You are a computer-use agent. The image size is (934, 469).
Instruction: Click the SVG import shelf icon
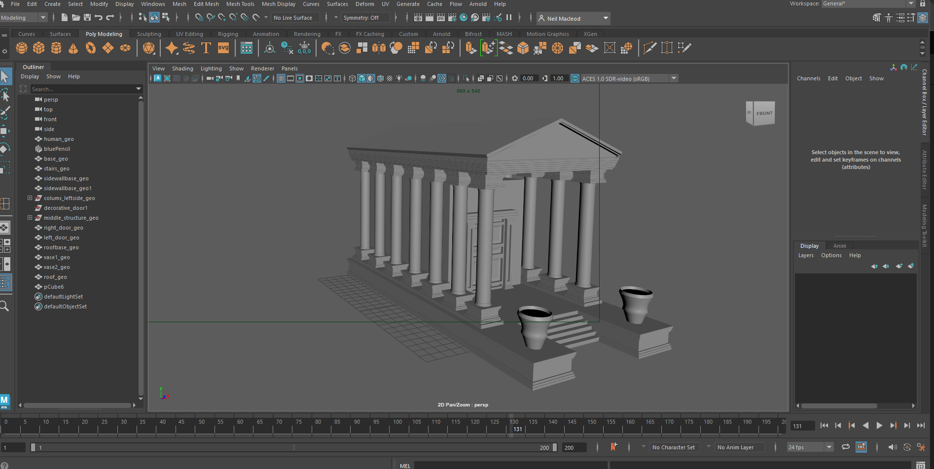click(x=223, y=48)
